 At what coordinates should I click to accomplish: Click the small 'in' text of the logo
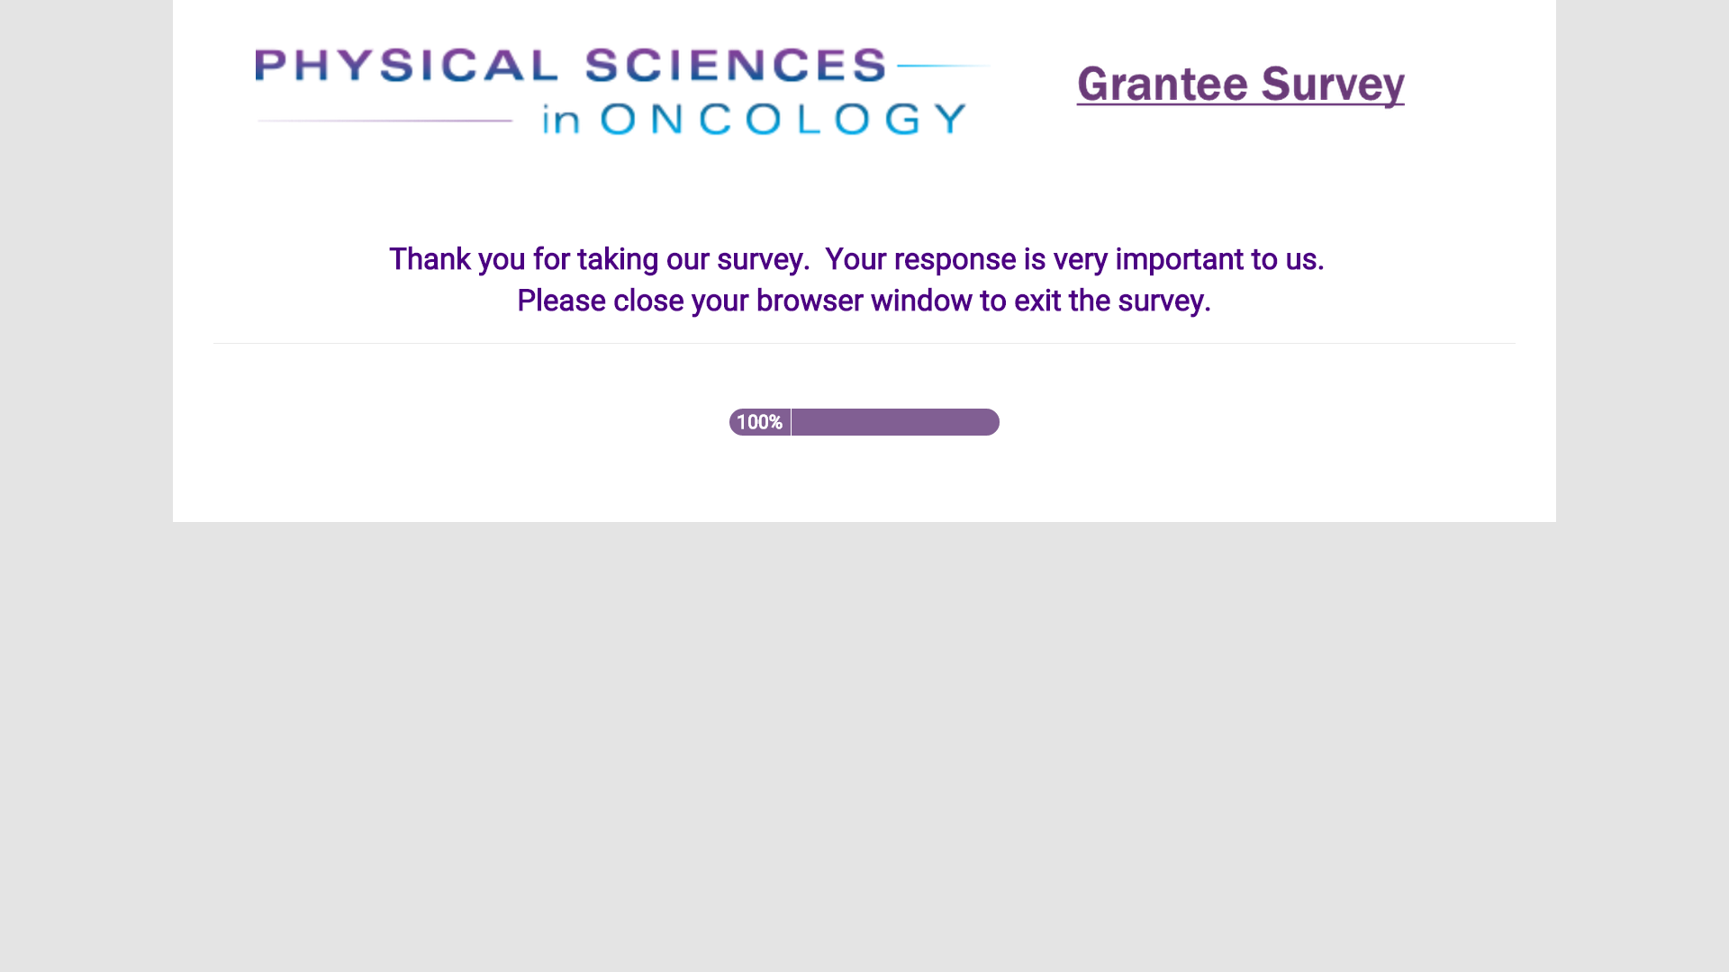click(560, 120)
